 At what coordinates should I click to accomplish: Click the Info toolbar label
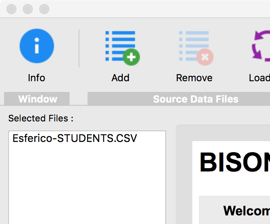36,78
